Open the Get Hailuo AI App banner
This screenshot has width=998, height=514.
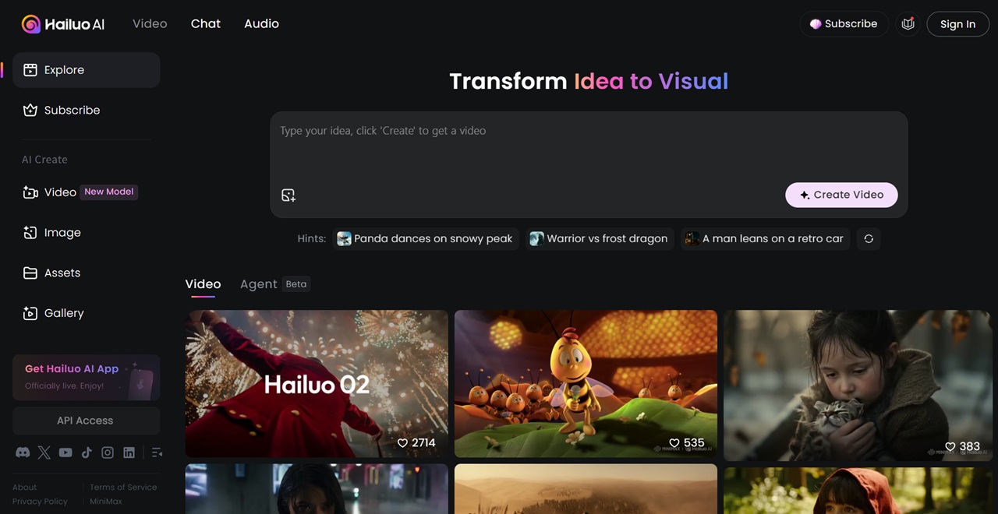click(x=87, y=377)
